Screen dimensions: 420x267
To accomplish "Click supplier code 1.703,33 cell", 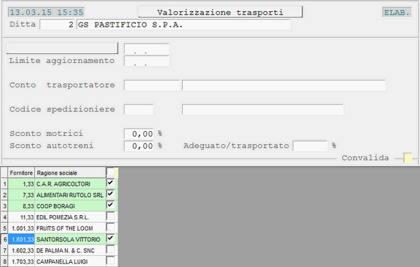I will coord(22,261).
